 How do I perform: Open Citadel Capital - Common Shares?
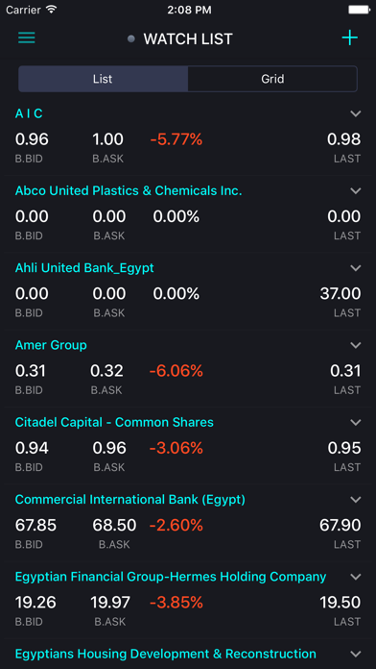(x=114, y=422)
